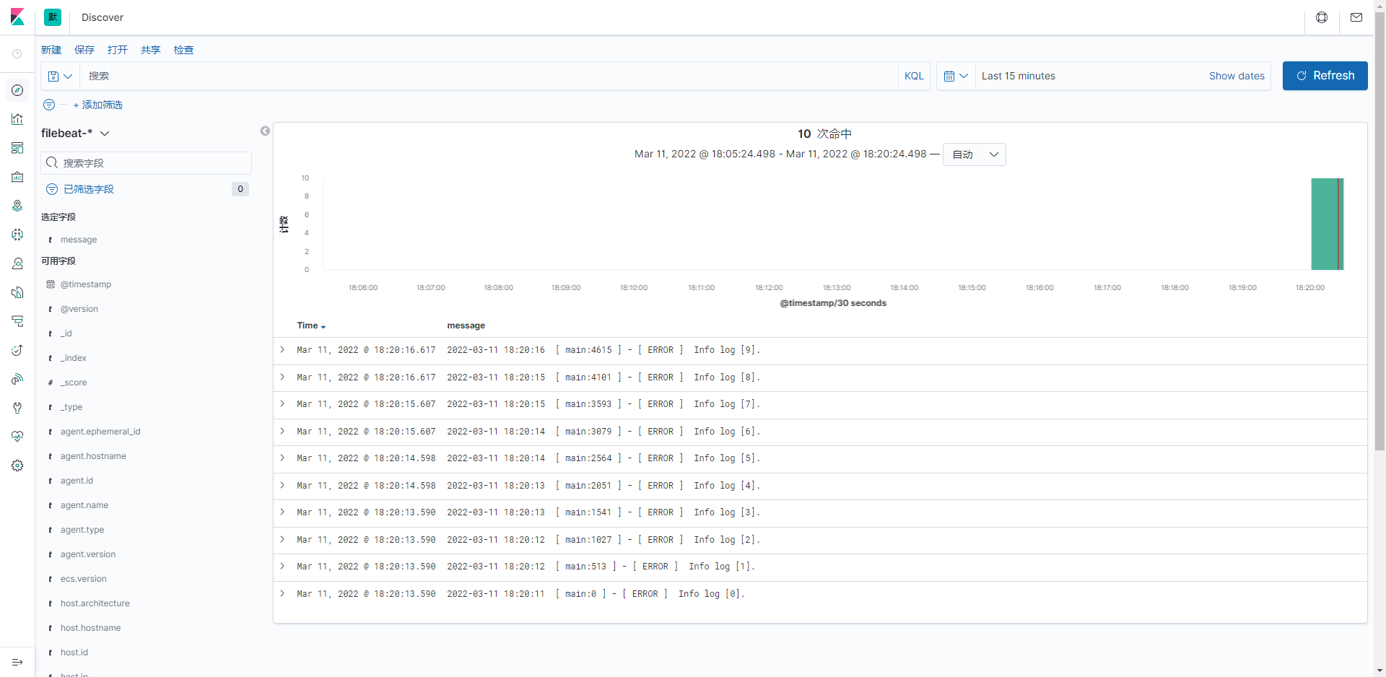Select the agent.ephemeral_id field

click(100, 432)
